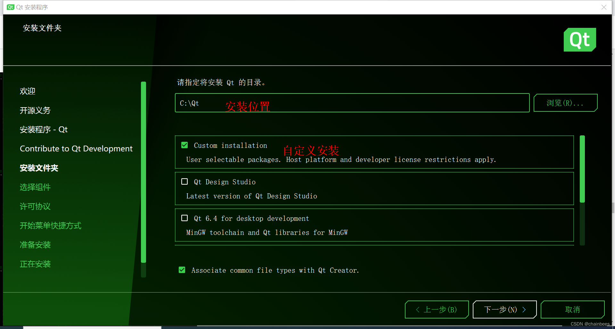This screenshot has width=615, height=329.
Task: Click the 准备安装 sidebar step
Action: coord(35,245)
